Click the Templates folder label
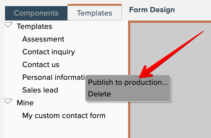The width and height of the screenshot is (211, 138). pyautogui.click(x=34, y=26)
